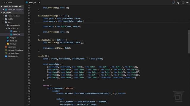The width and height of the screenshot is (190, 106).
Task: Click handleDayClick on line 53
Action: 46,40
